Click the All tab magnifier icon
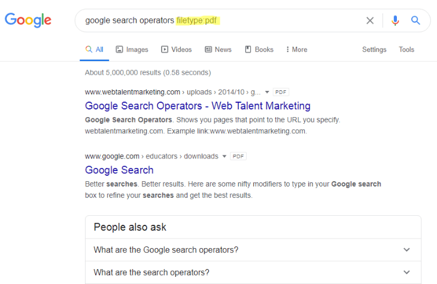 [x=89, y=50]
